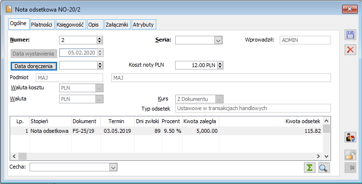Expand the Seria dropdown
This screenshot has height=184, width=362.
[218, 40]
